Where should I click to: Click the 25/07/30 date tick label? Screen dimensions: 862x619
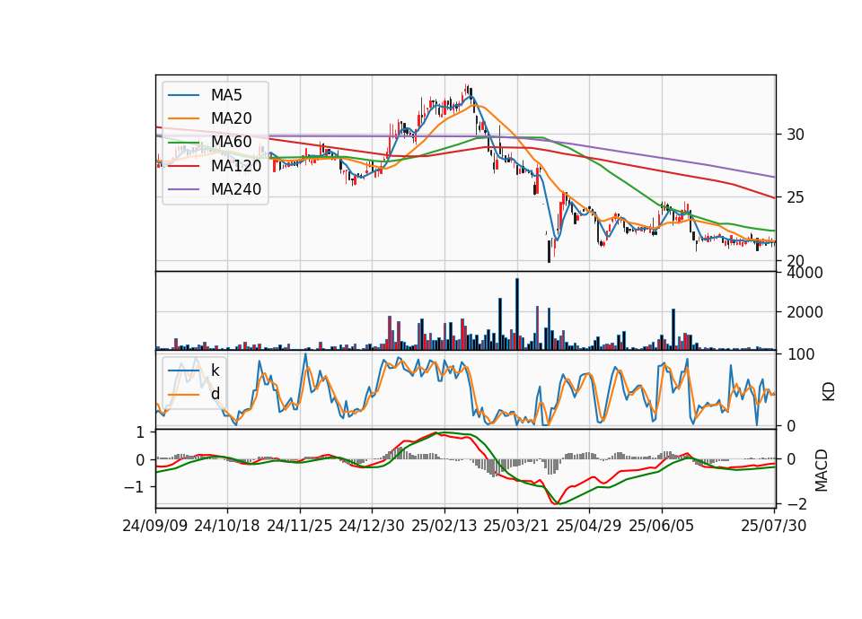[x=774, y=526]
